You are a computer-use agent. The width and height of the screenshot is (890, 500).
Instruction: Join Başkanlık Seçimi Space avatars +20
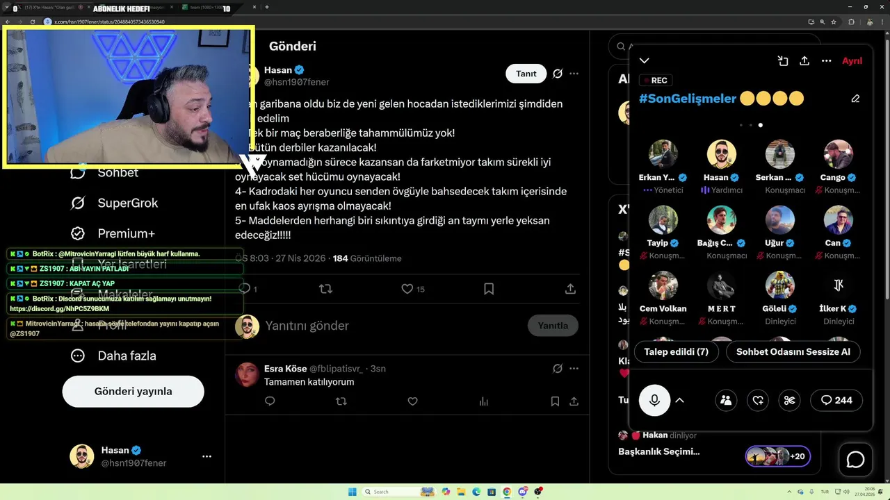(x=777, y=456)
